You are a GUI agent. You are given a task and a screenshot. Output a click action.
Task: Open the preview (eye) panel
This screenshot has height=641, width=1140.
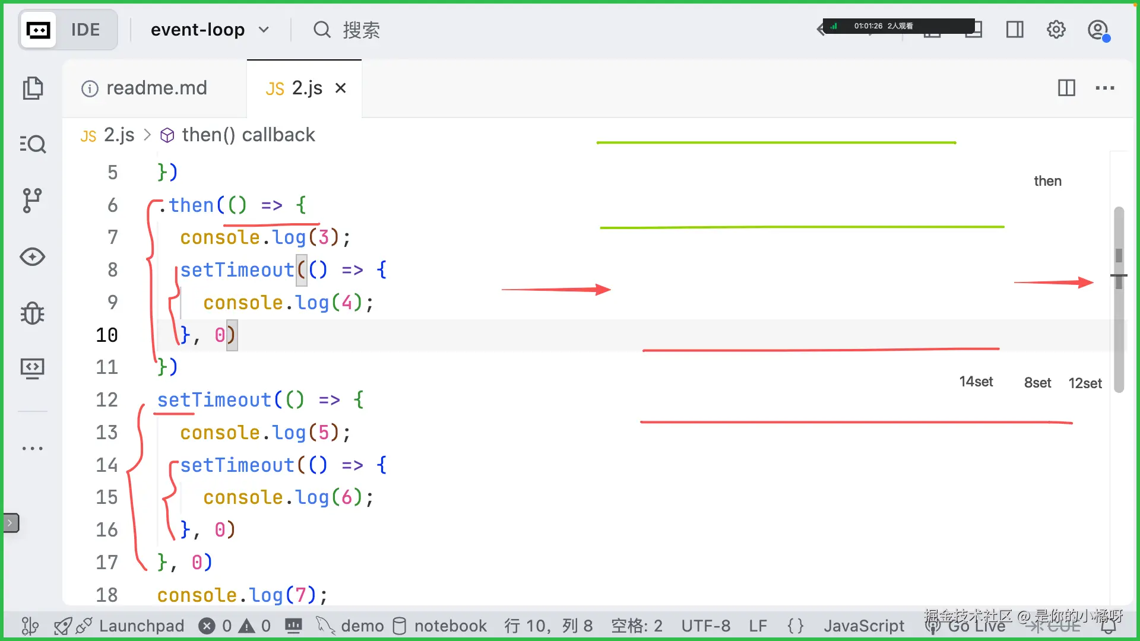(33, 257)
